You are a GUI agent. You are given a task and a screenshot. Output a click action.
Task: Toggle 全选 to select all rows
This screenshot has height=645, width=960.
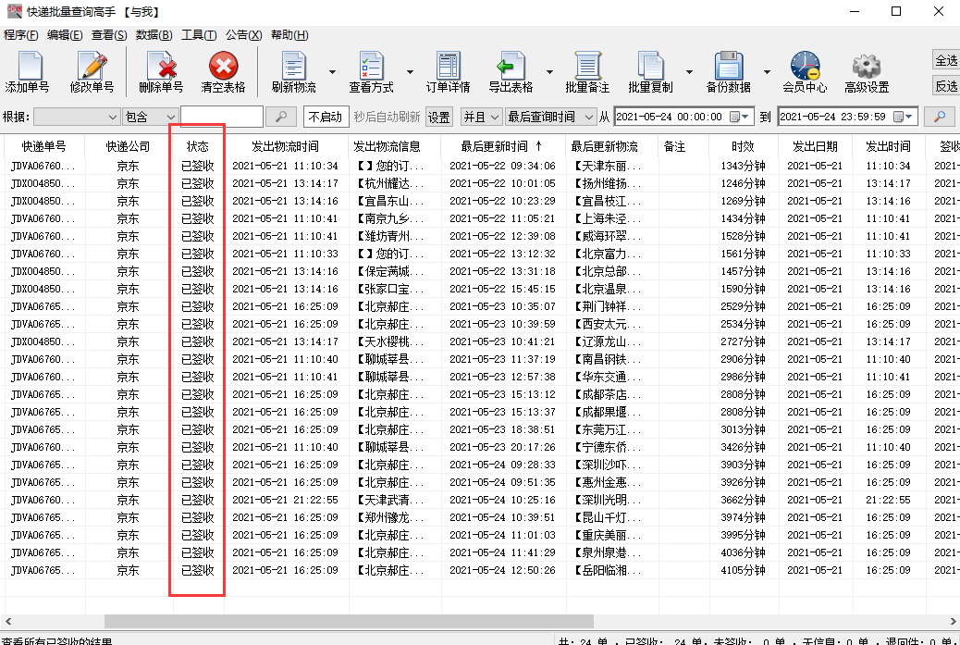click(x=948, y=57)
